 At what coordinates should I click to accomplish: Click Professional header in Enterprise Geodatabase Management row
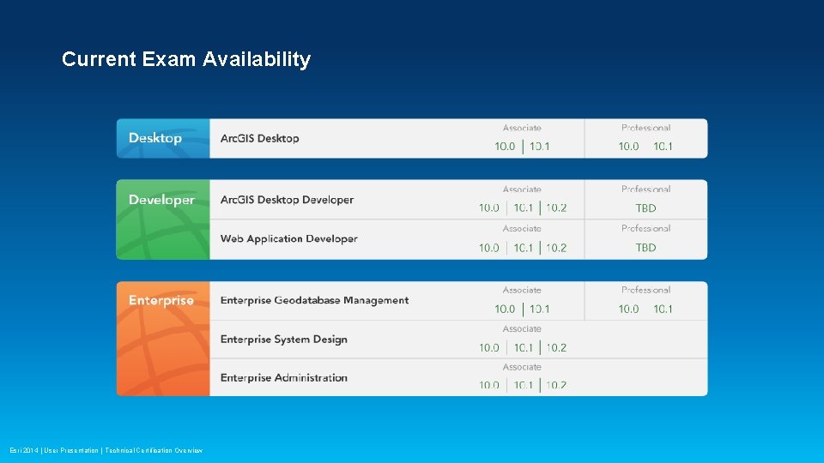[x=645, y=290]
